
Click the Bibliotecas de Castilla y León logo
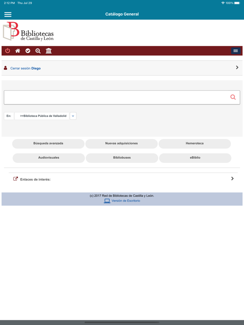pyautogui.click(x=28, y=31)
